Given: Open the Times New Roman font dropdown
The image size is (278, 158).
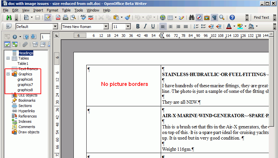Looking at the screenshot, I should (x=106, y=27).
